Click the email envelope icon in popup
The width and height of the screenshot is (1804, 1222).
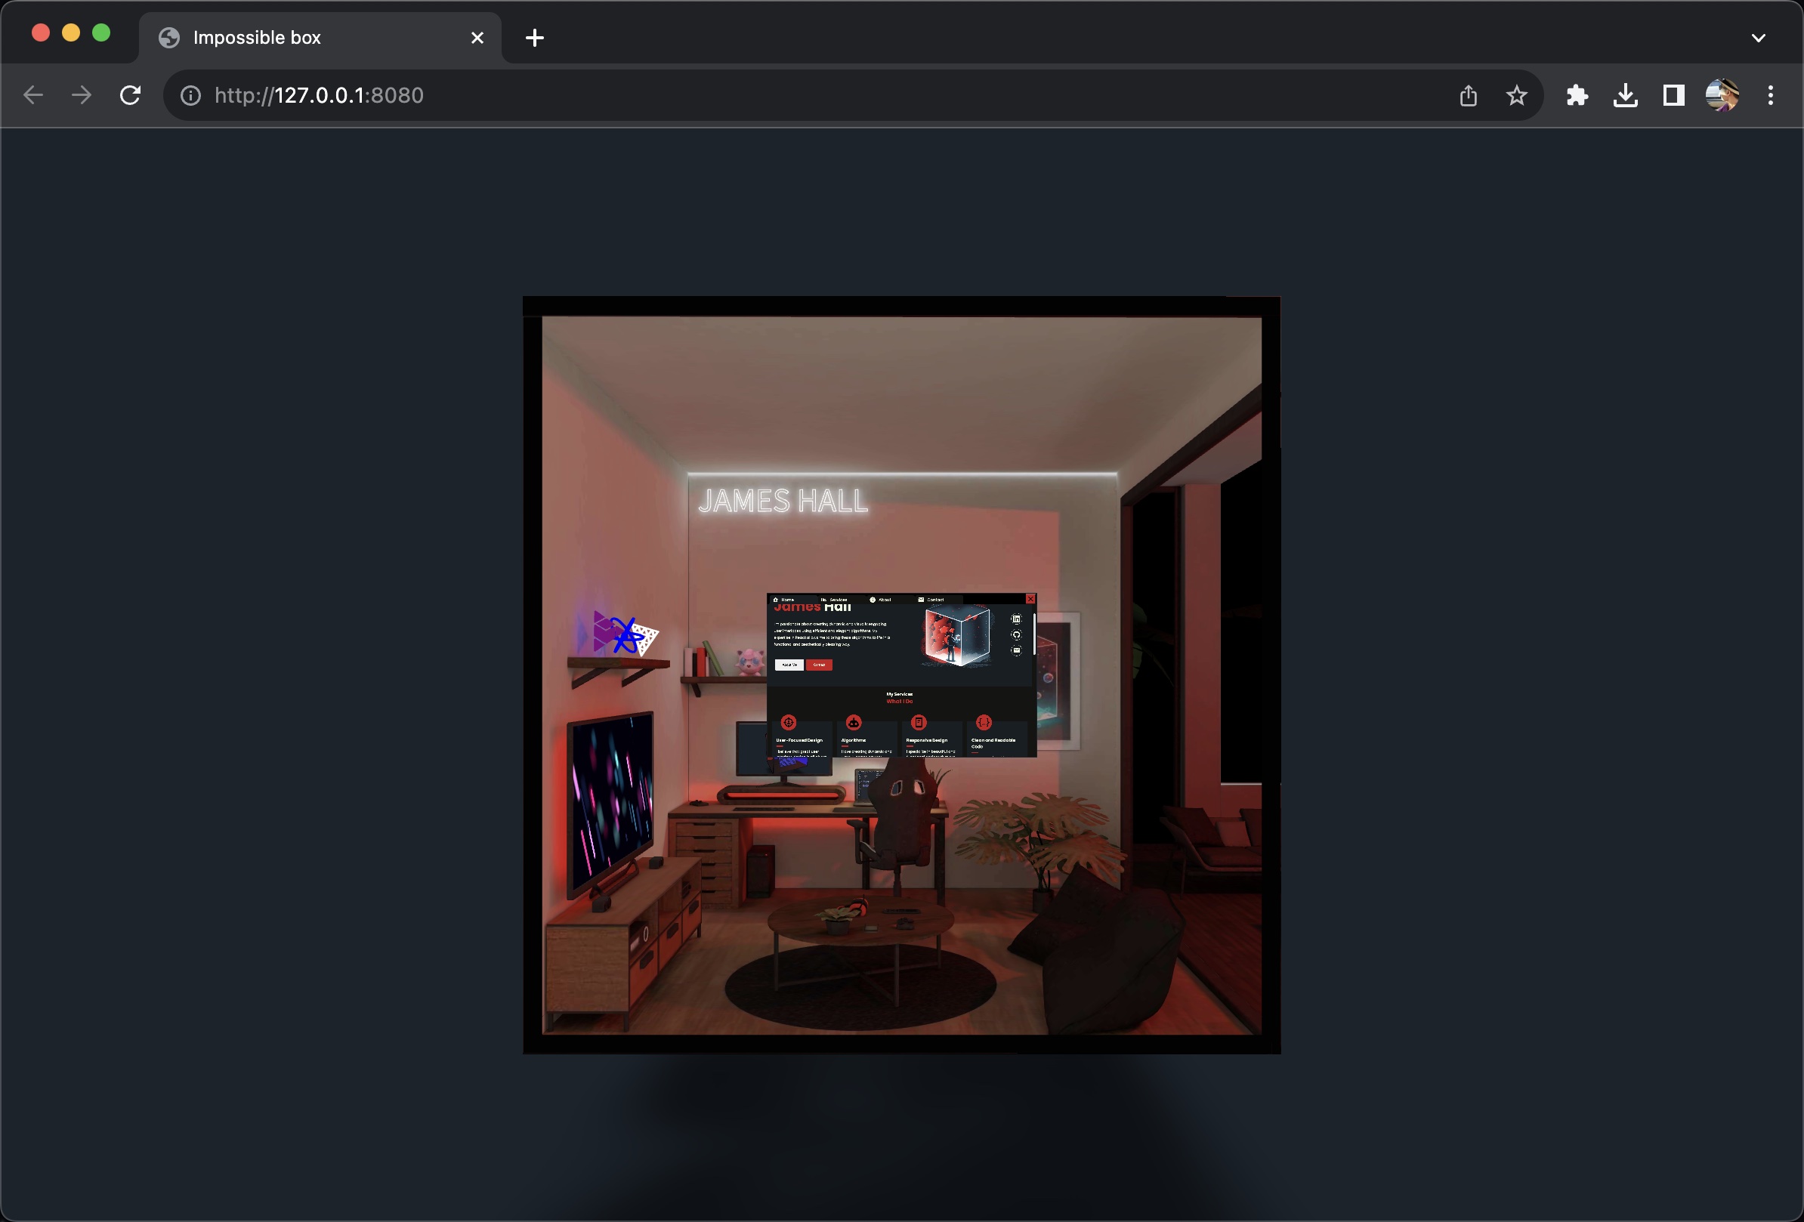pyautogui.click(x=1016, y=650)
